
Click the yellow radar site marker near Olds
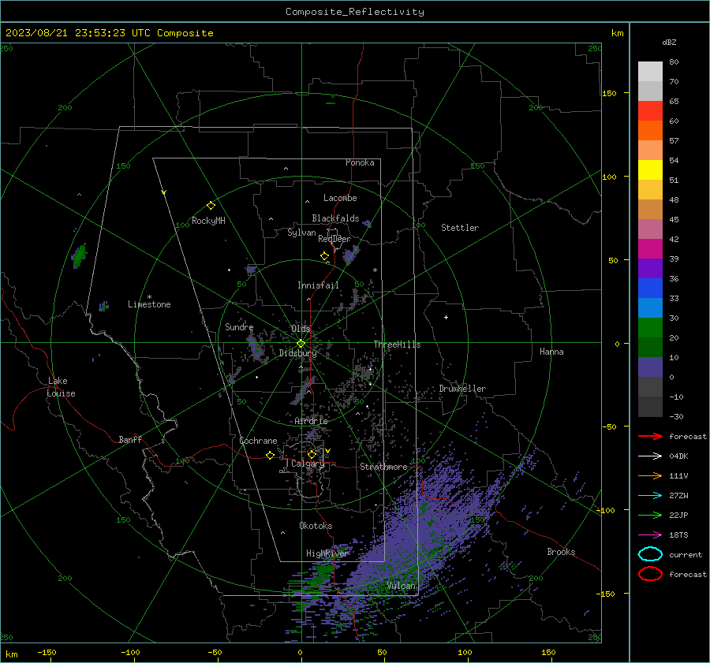[301, 344]
